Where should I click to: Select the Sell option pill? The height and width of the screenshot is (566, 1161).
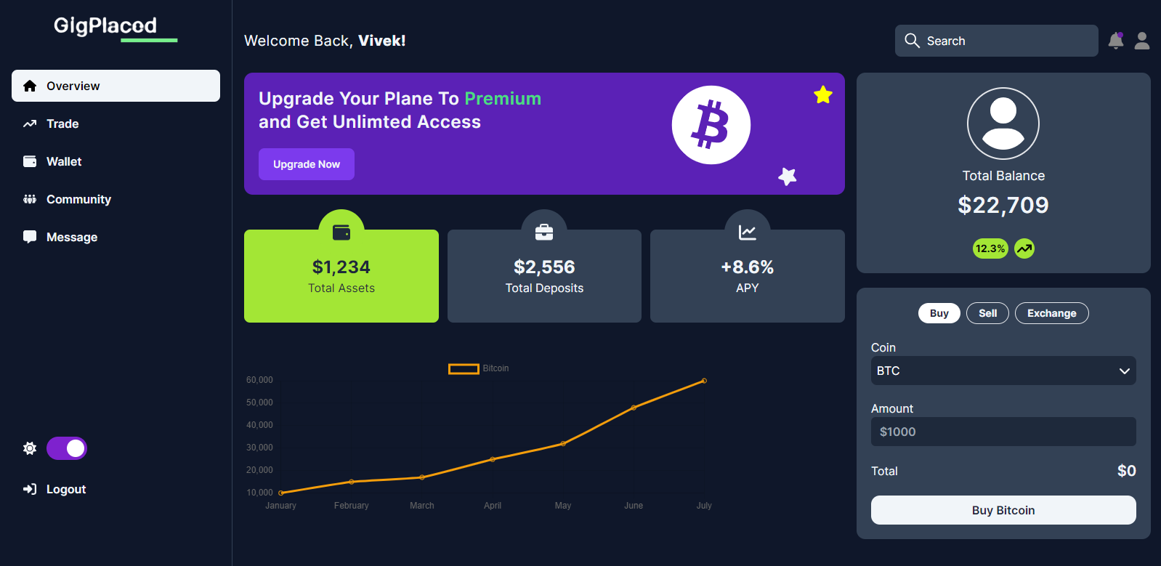(x=987, y=313)
